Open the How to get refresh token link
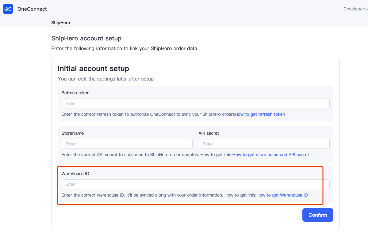368x233 pixels. pyautogui.click(x=260, y=114)
